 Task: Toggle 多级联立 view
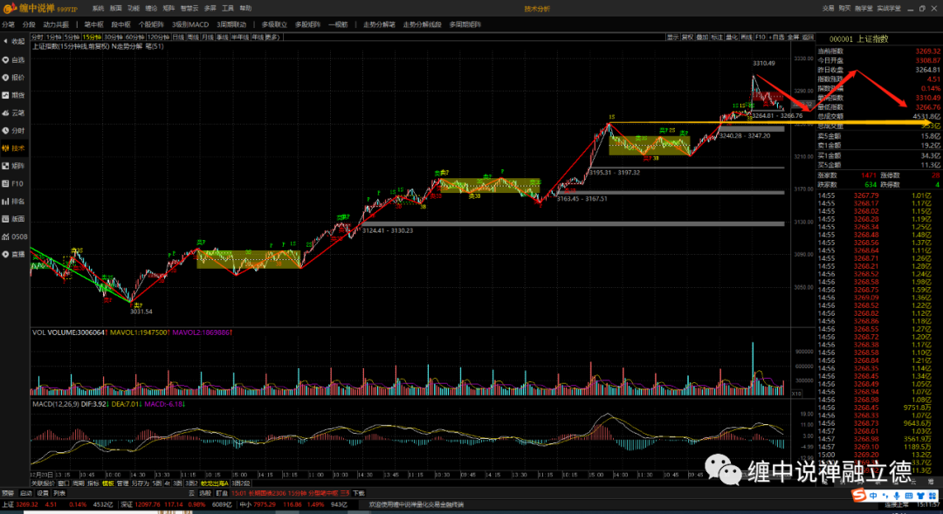click(274, 24)
